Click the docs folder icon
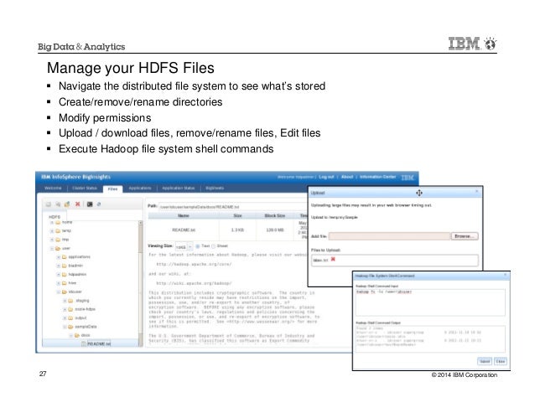Image resolution: width=535 pixels, height=413 pixels. pos(77,335)
